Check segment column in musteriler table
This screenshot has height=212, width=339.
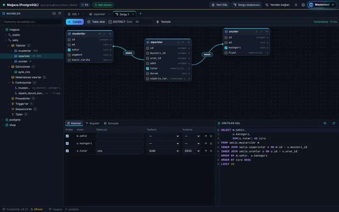69,55
